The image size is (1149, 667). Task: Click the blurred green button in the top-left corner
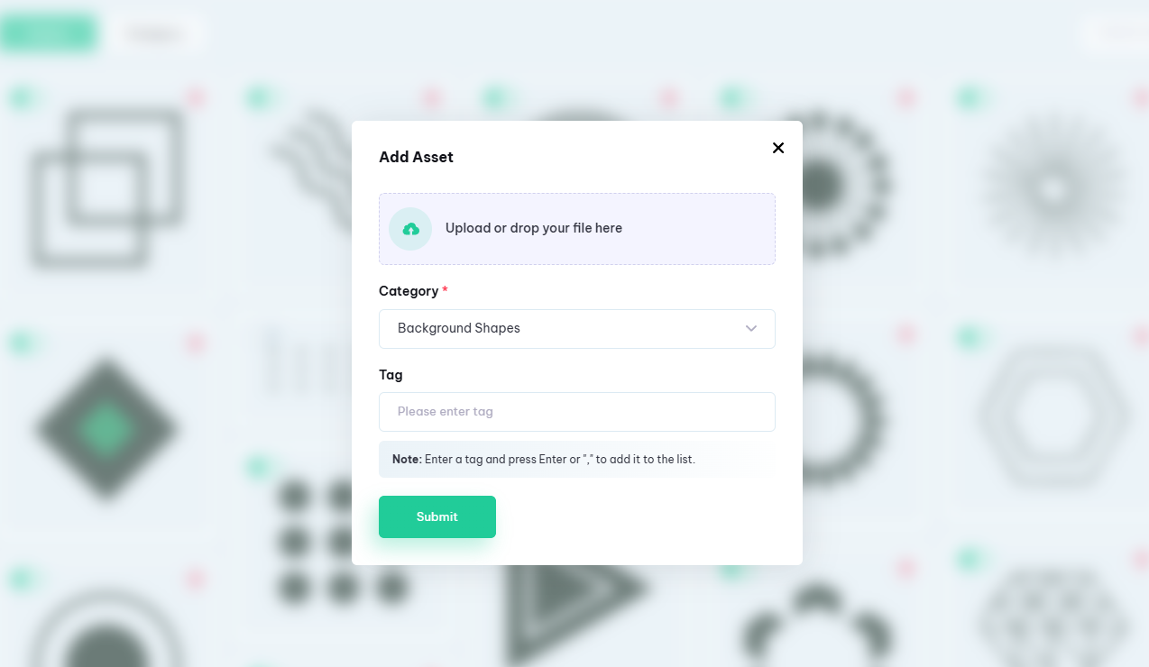pos(49,33)
